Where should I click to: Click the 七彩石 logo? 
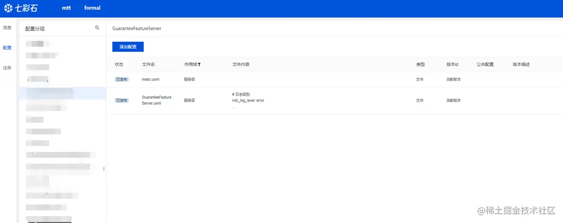pyautogui.click(x=20, y=8)
